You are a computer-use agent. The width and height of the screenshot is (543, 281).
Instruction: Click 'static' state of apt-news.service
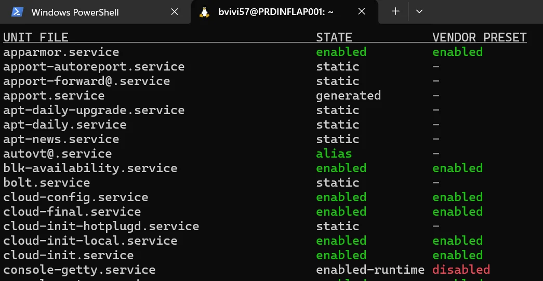(338, 139)
